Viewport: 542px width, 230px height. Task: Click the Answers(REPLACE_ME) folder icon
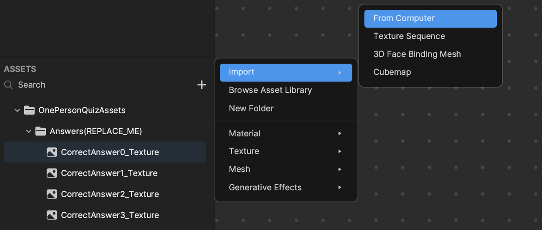(41, 131)
